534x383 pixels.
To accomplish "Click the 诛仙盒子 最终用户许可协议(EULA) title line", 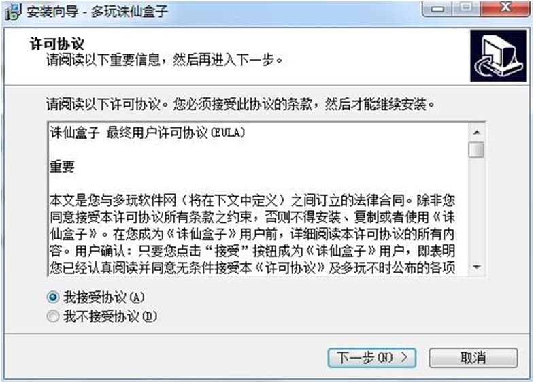I will pyautogui.click(x=148, y=133).
